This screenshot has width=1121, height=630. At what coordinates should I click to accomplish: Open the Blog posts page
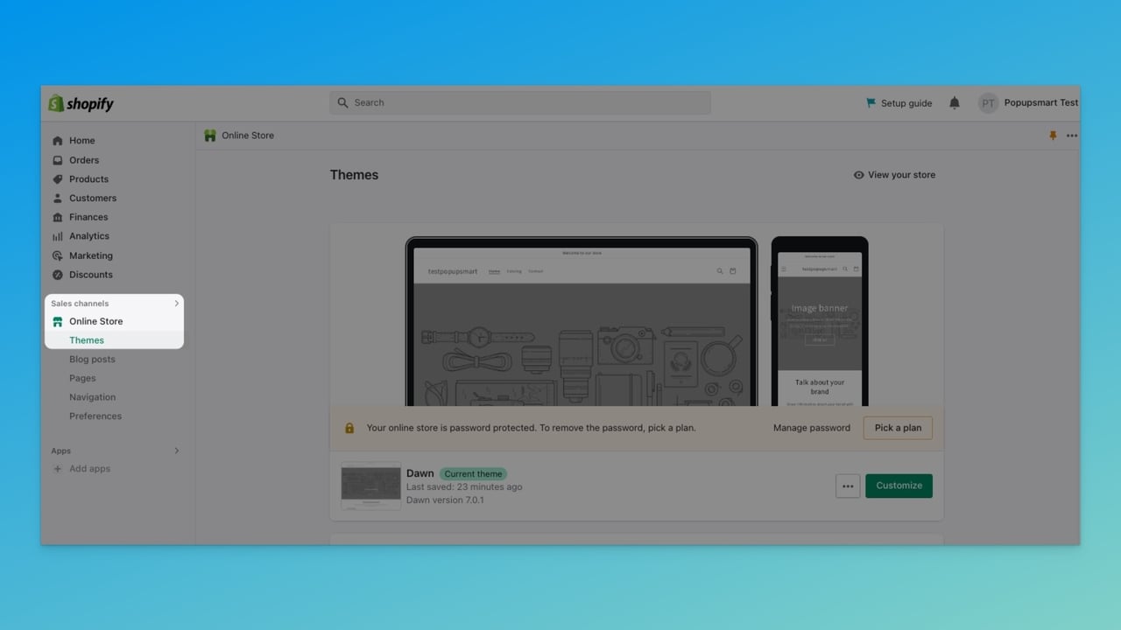tap(92, 359)
